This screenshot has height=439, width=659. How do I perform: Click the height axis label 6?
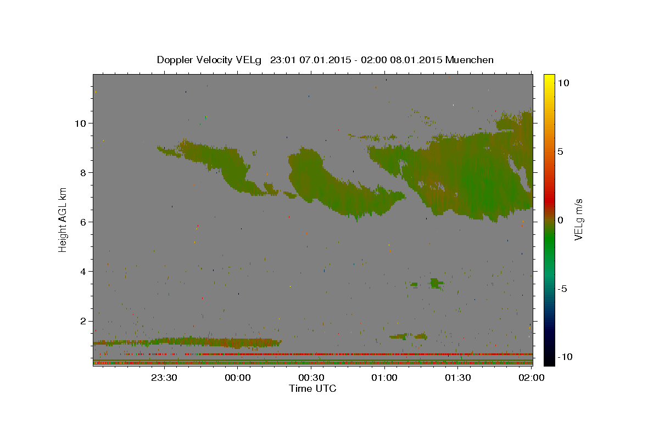click(83, 222)
